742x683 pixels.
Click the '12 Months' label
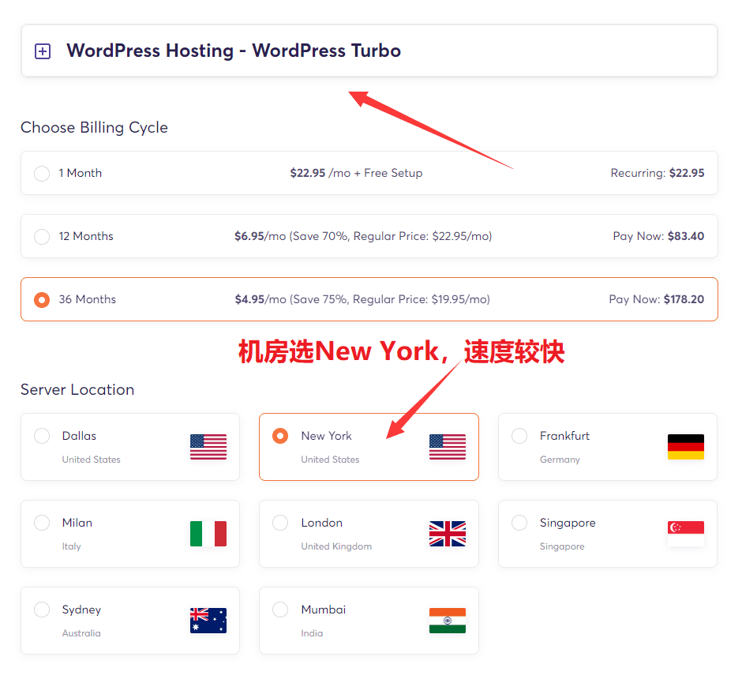click(86, 236)
